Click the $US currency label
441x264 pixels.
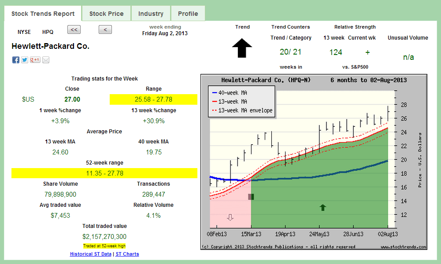tap(28, 99)
